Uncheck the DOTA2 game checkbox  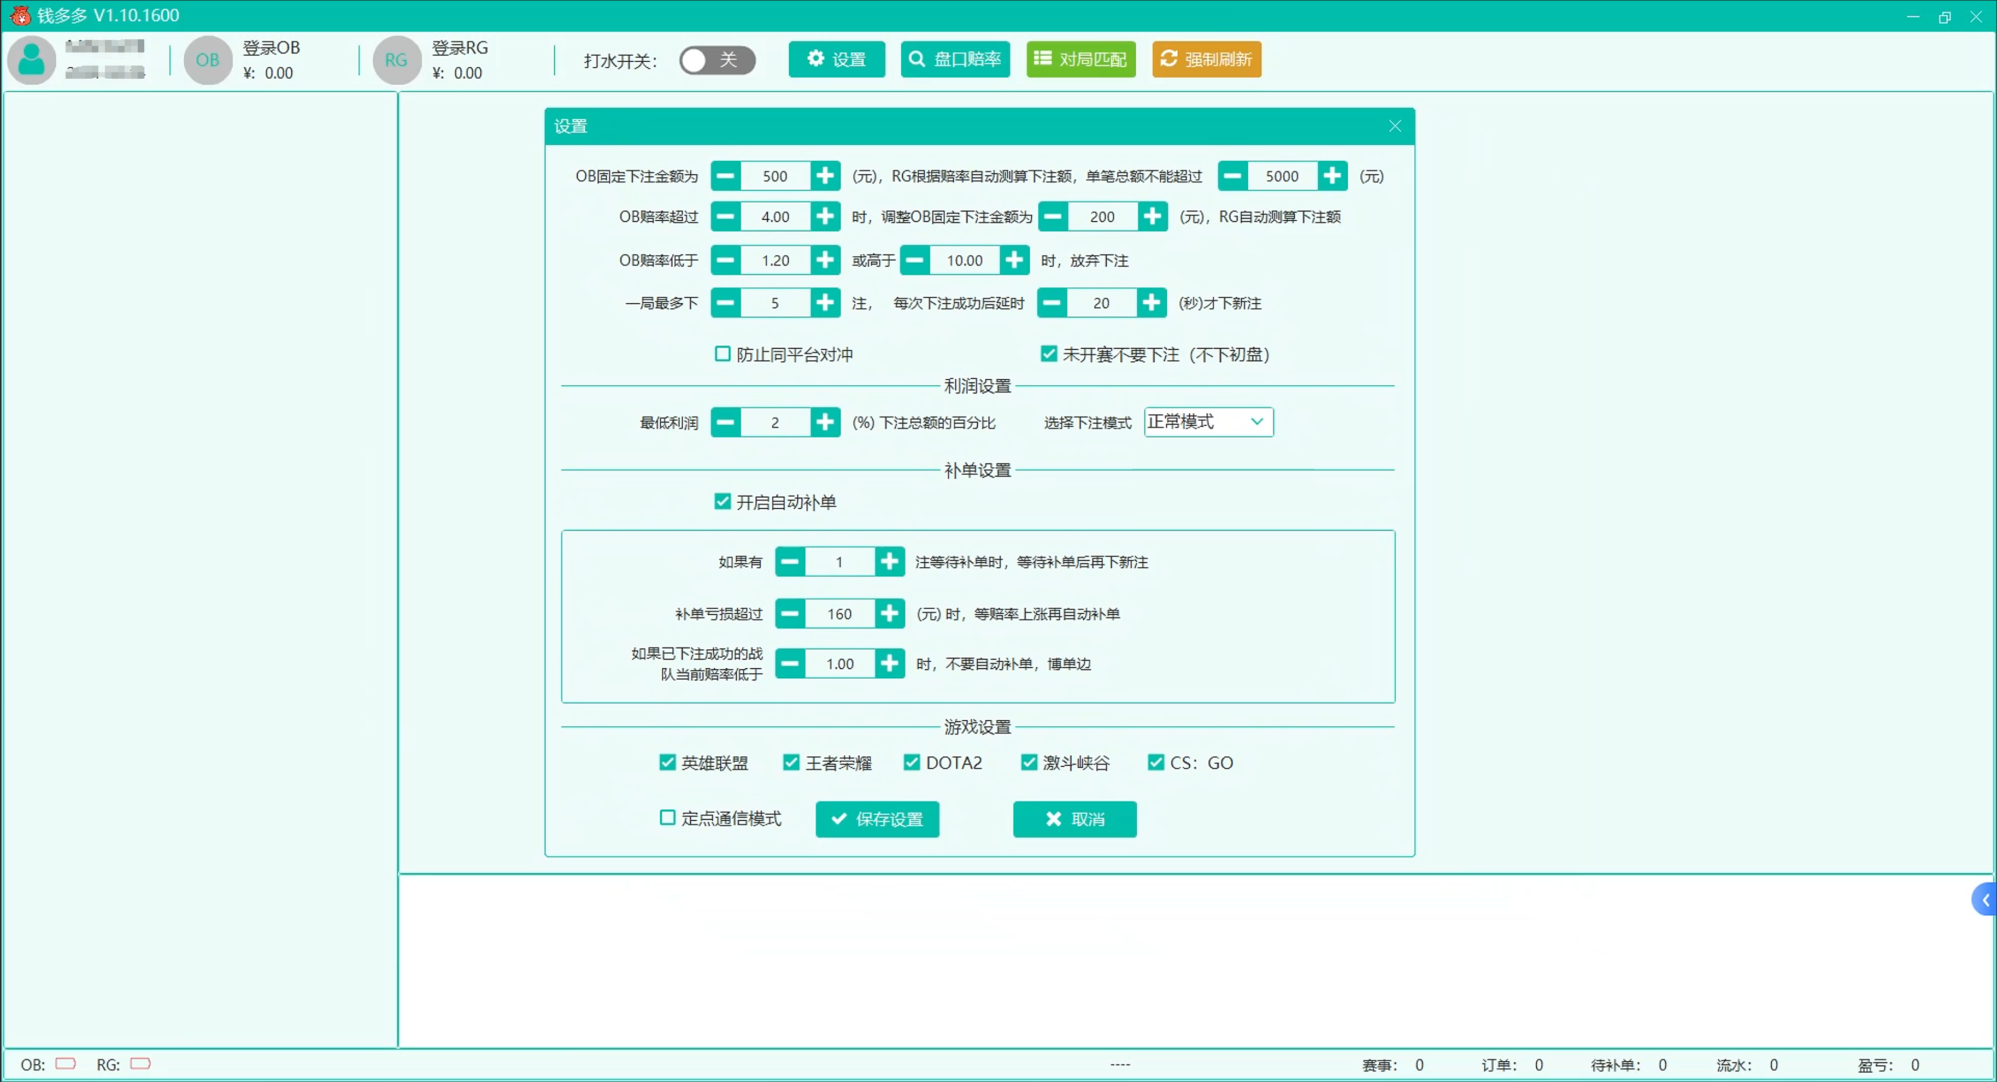[912, 763]
